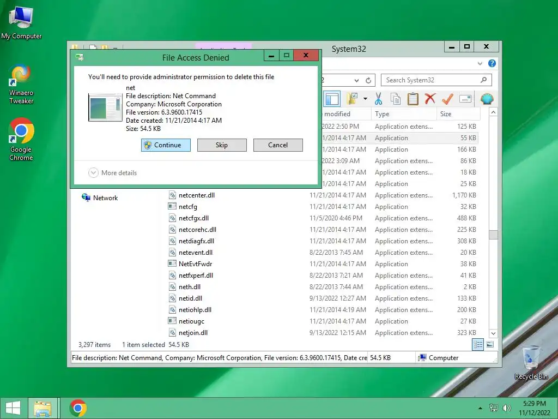Open the folder options toolbar icon
This screenshot has width=558, height=419.
pos(352,99)
